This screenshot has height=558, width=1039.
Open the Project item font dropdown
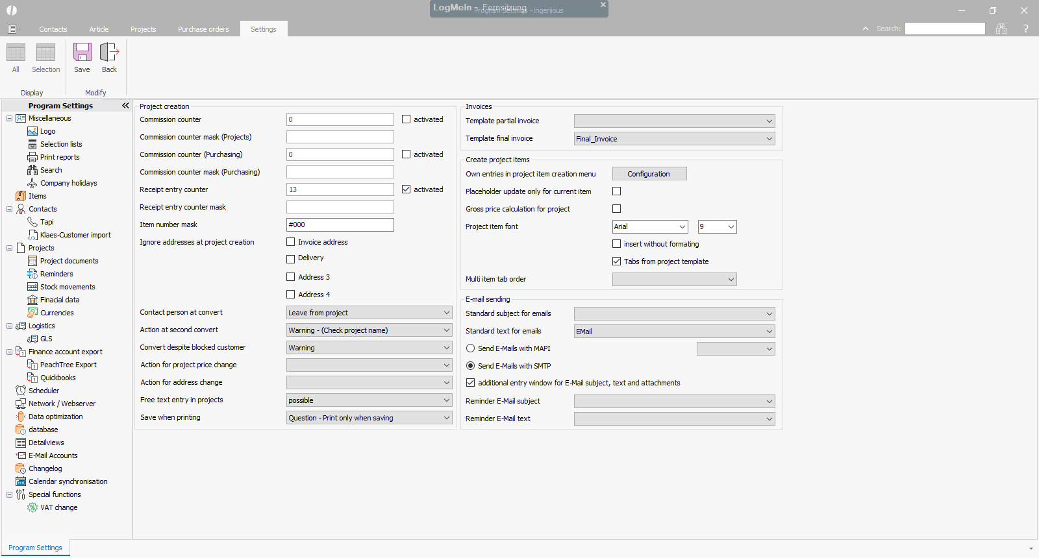682,226
